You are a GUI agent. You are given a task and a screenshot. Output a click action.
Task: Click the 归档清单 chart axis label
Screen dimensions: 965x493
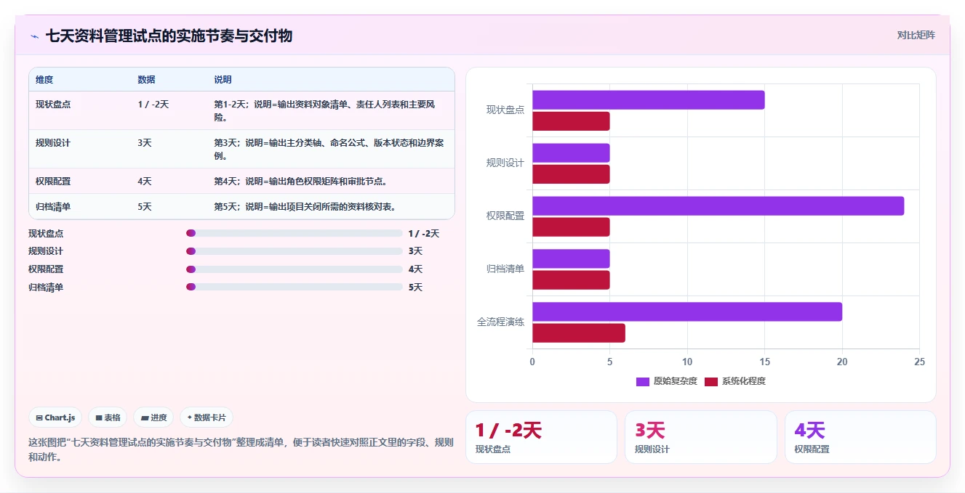click(x=505, y=269)
